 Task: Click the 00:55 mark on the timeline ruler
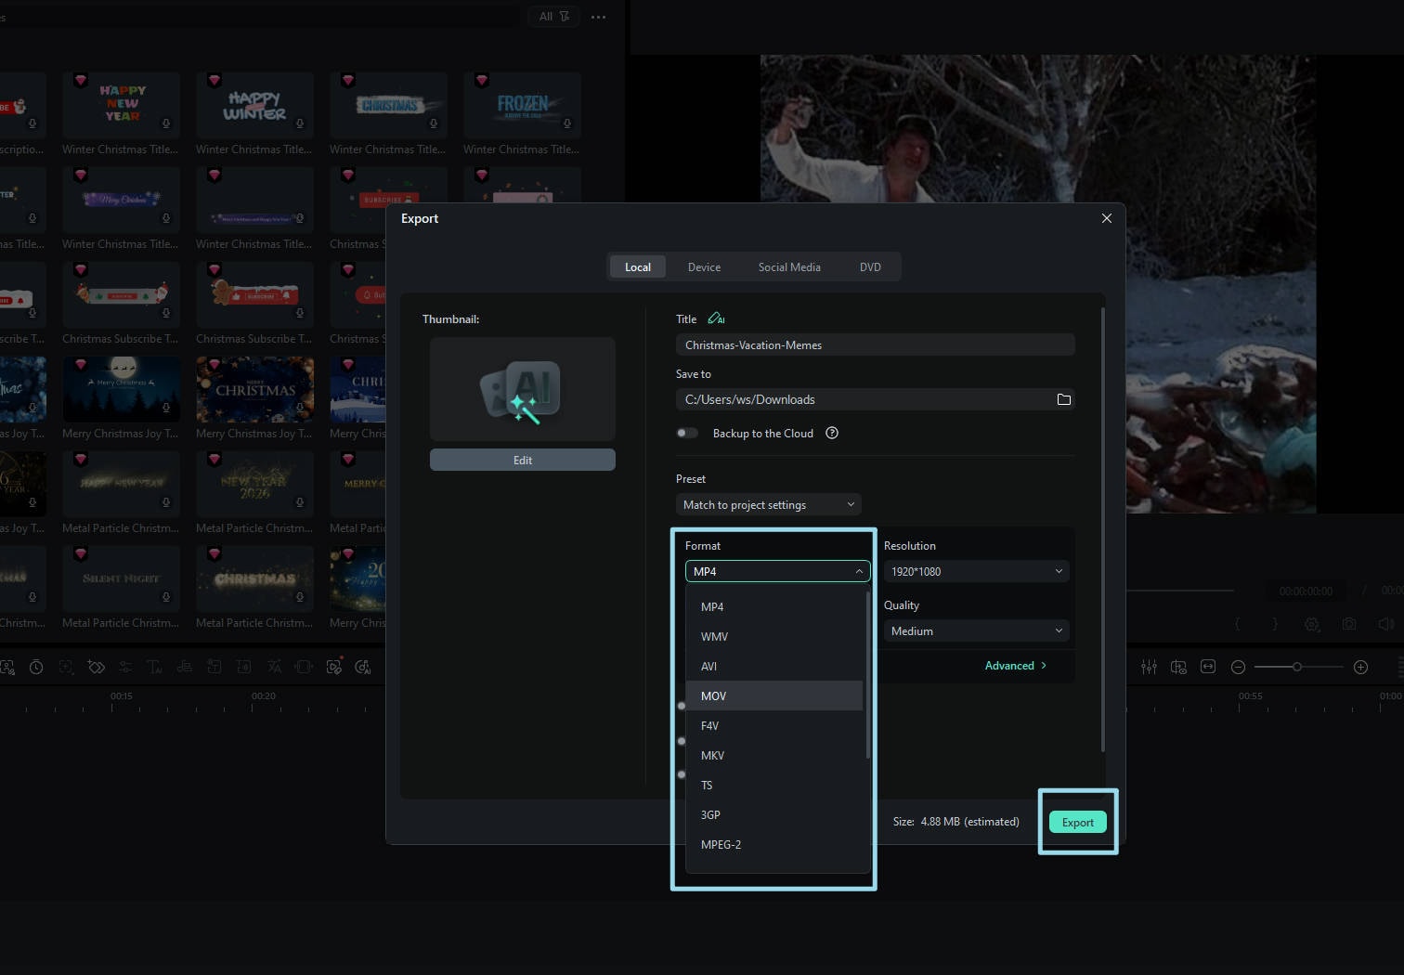tap(1250, 695)
